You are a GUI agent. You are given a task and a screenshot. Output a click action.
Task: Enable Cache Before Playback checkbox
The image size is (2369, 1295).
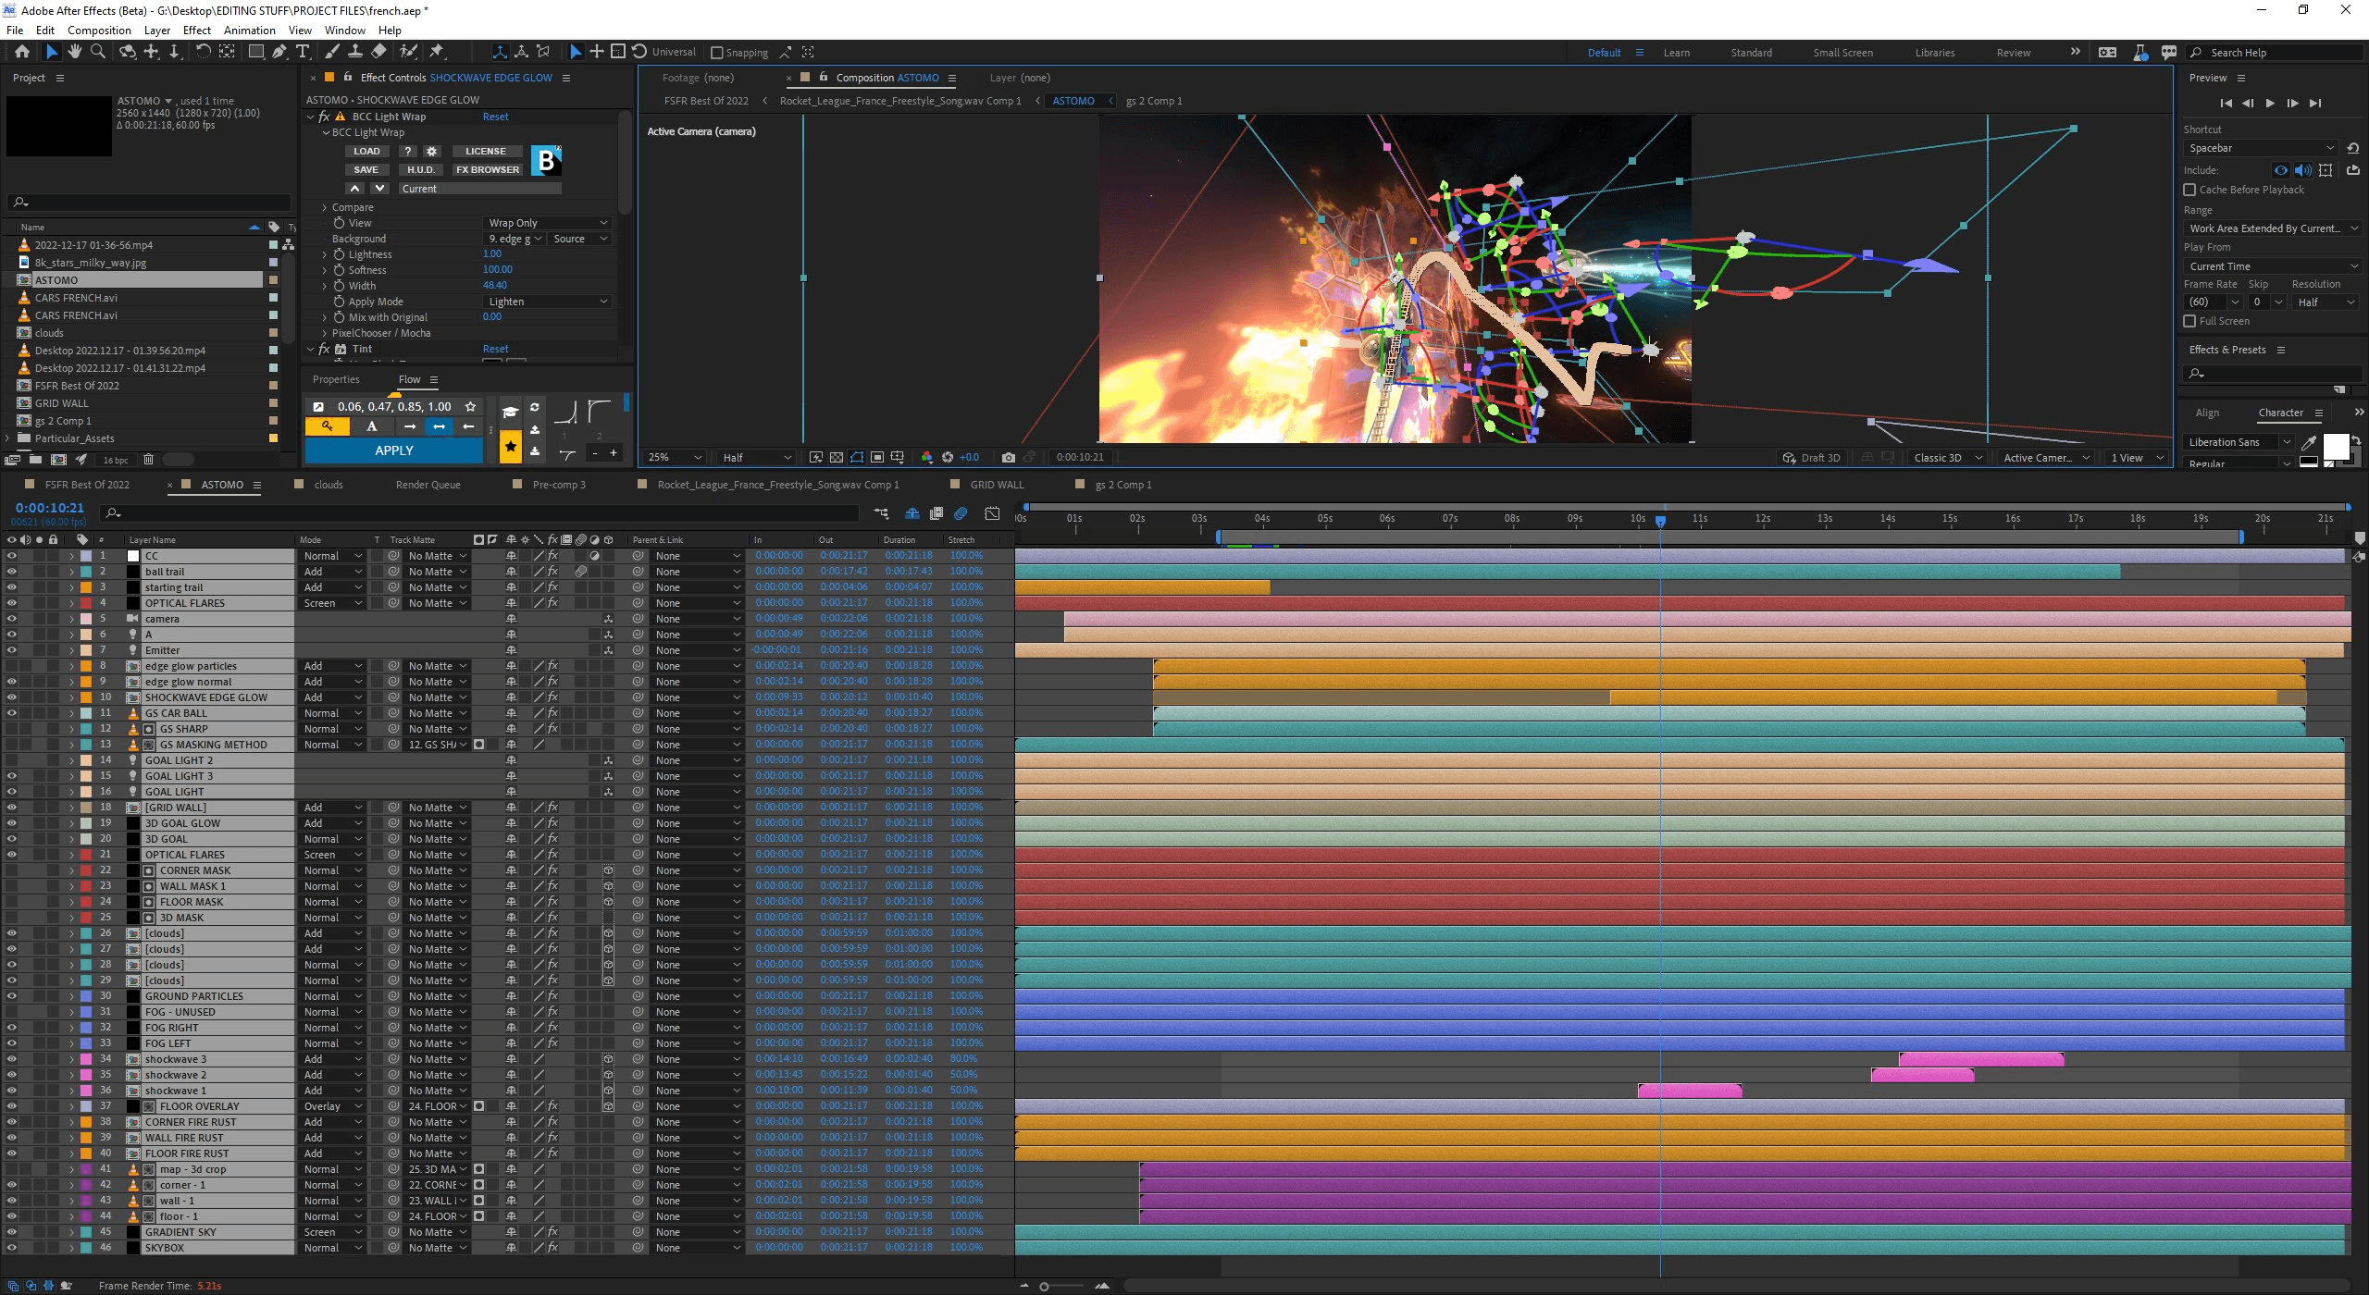[x=2189, y=190]
